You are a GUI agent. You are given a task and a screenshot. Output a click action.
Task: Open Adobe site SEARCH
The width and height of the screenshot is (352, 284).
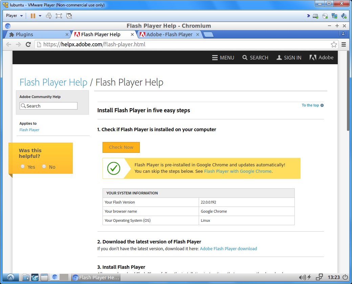pos(255,58)
